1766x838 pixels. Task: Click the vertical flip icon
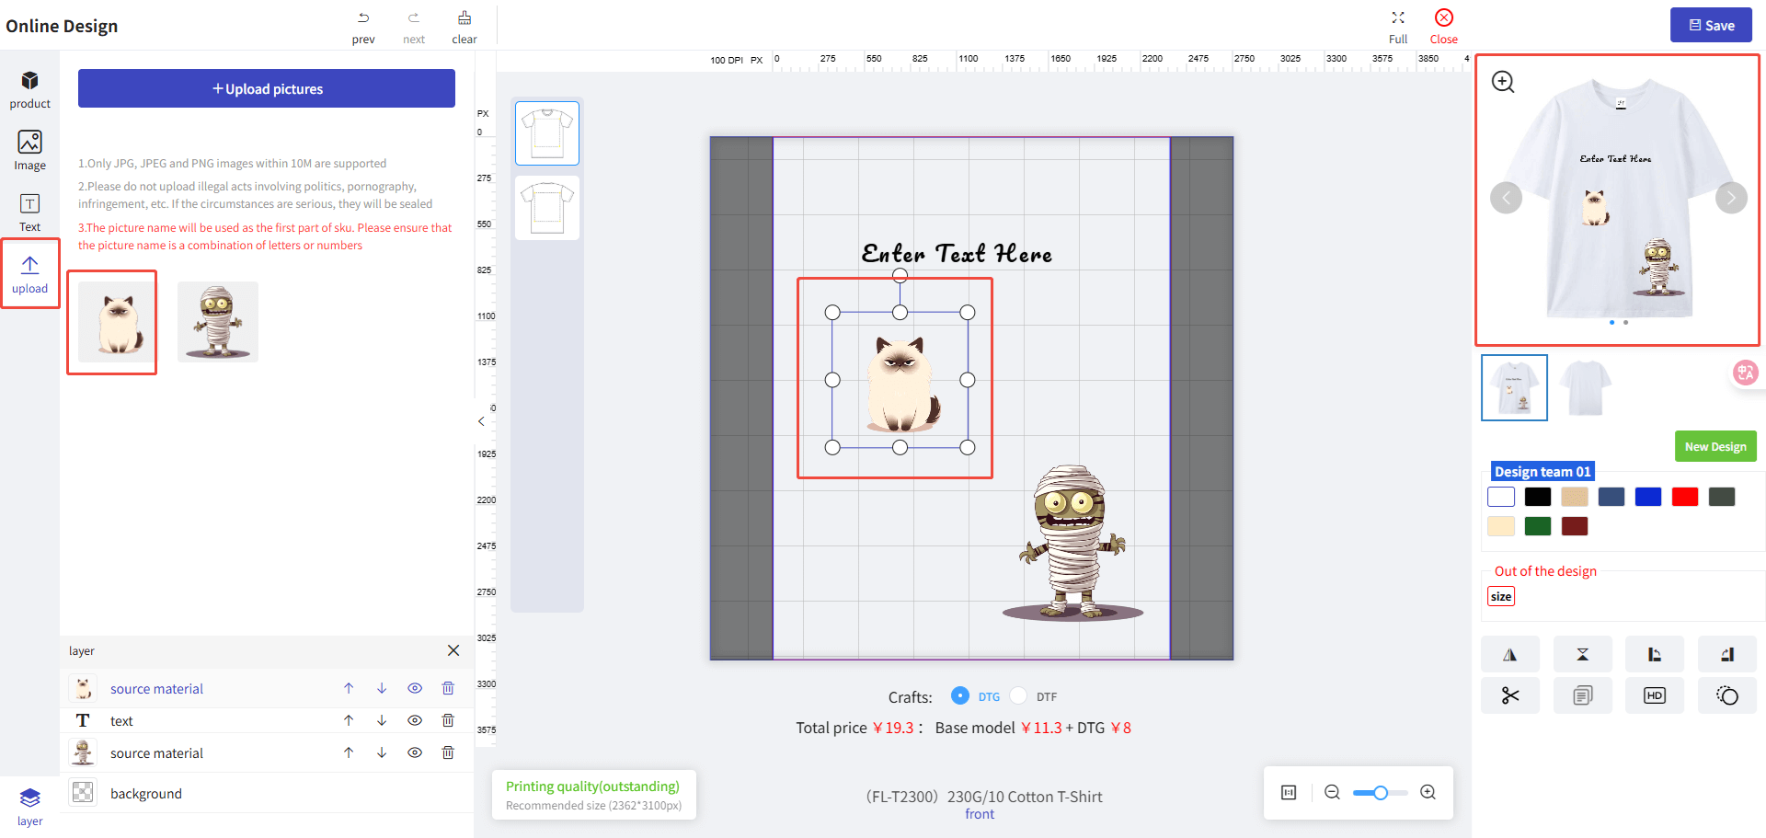point(1582,655)
